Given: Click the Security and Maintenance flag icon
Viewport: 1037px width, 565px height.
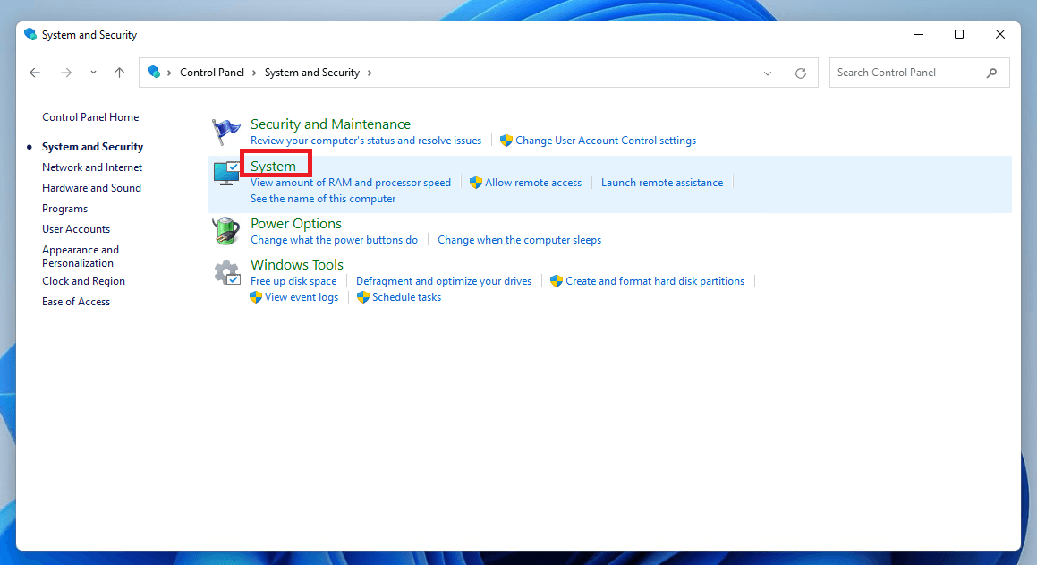Looking at the screenshot, I should coord(226,132).
